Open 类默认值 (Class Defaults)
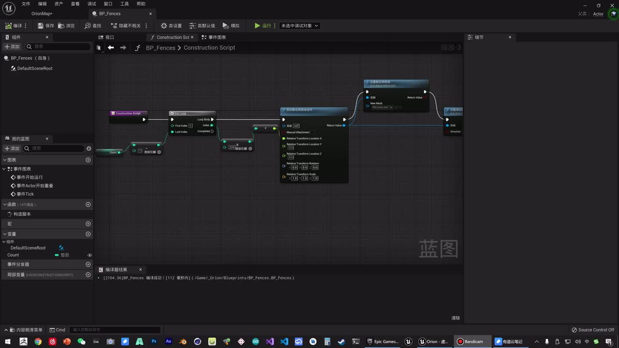The height and width of the screenshot is (348, 619). click(x=202, y=26)
